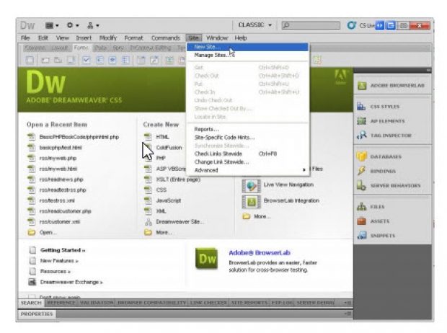Click the search input field in title bar
This screenshot has height=333, width=447.
click(311, 25)
